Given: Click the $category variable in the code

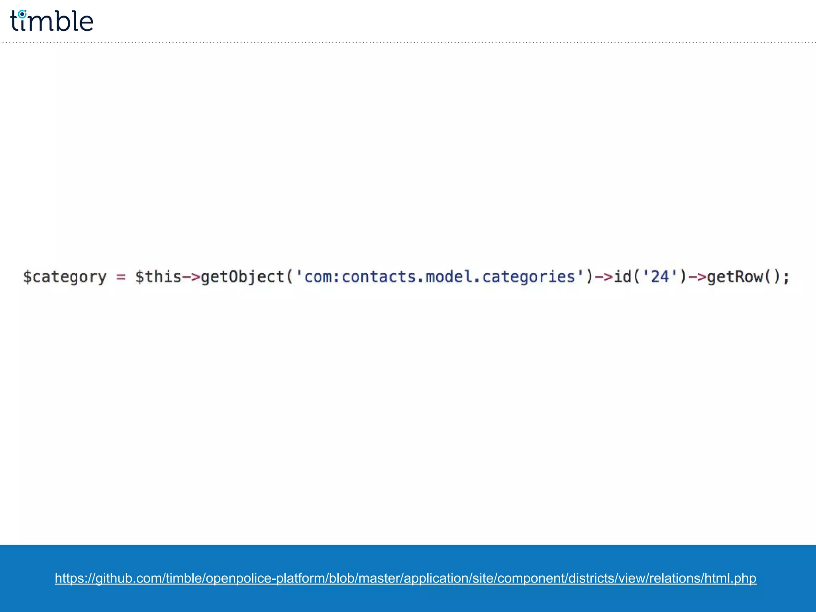Looking at the screenshot, I should pos(65,277).
